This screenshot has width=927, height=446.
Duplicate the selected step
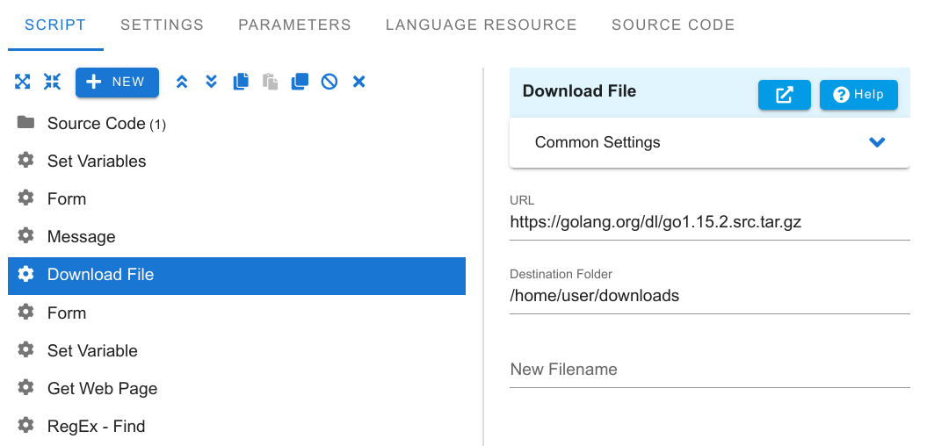click(x=300, y=82)
